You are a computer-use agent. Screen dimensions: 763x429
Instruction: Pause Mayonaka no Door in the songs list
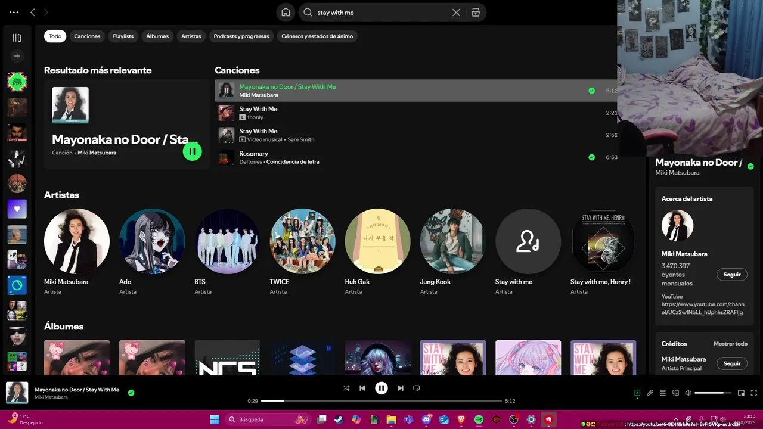tap(227, 91)
